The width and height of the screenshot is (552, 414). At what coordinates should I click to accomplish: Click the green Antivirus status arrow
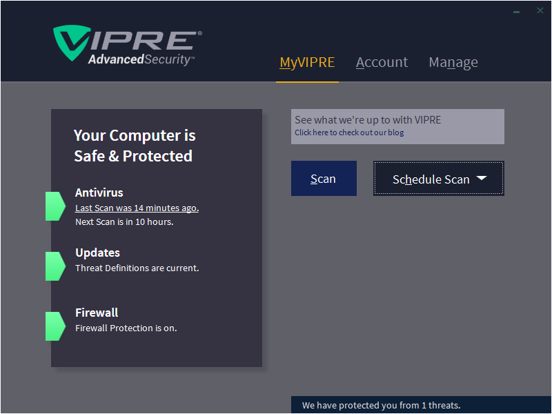55,206
